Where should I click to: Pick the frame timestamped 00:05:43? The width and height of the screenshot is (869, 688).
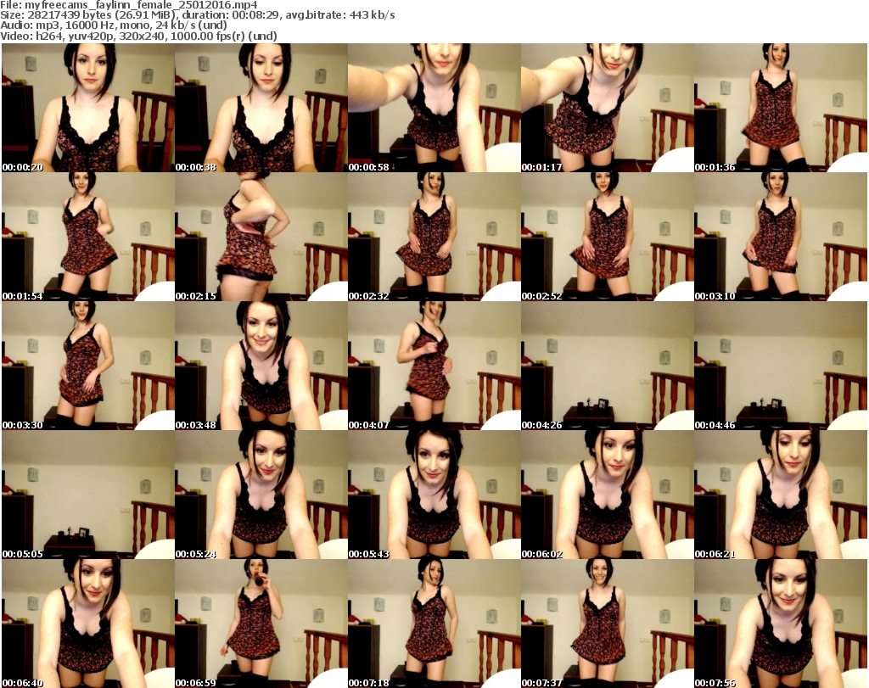(x=434, y=495)
